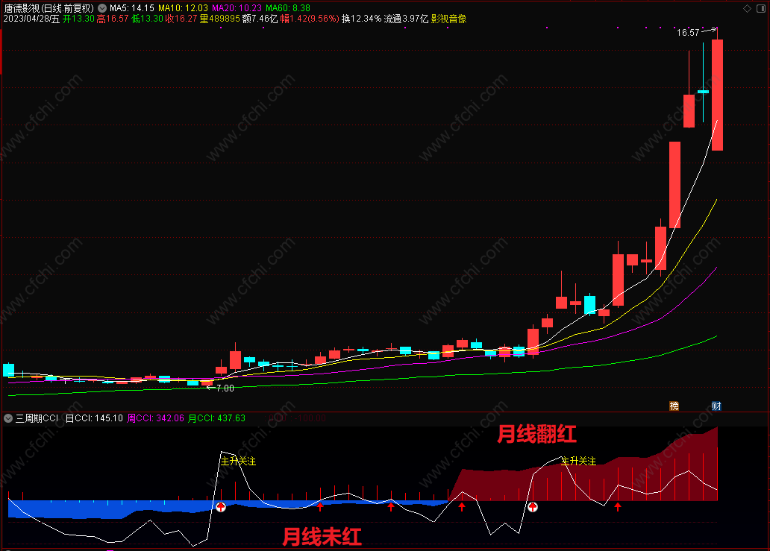Click the closing price 收16.27
This screenshot has width=770, height=551.
click(x=181, y=19)
